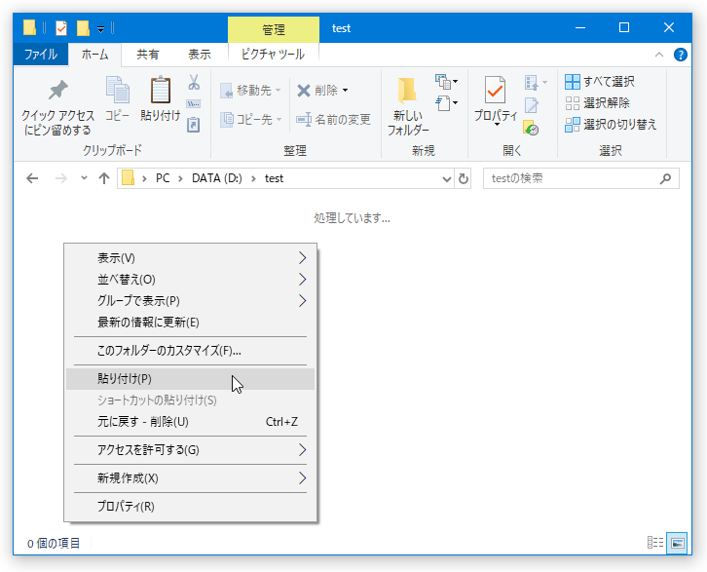
Task: Click the Copy path icon
Action: coord(194,104)
